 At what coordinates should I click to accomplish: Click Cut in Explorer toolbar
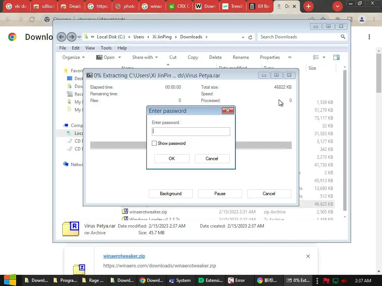click(x=173, y=57)
